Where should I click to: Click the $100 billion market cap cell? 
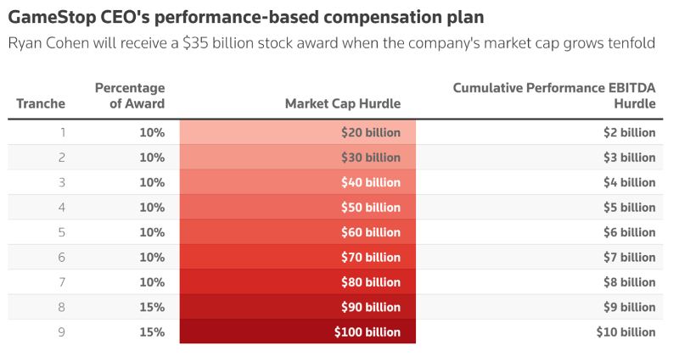pos(298,331)
